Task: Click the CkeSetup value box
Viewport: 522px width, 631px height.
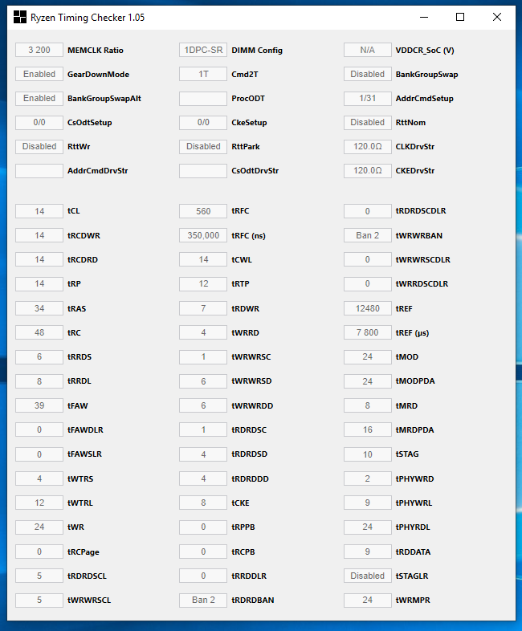Action: (x=203, y=122)
